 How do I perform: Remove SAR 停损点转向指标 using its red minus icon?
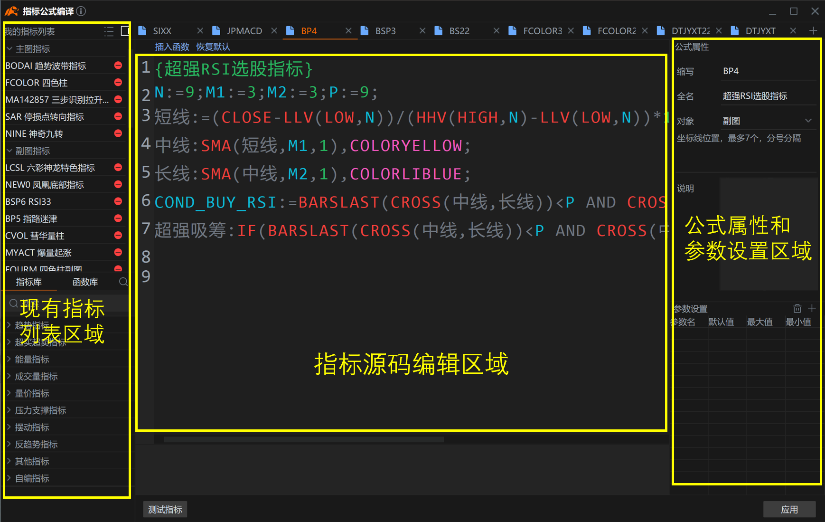118,116
